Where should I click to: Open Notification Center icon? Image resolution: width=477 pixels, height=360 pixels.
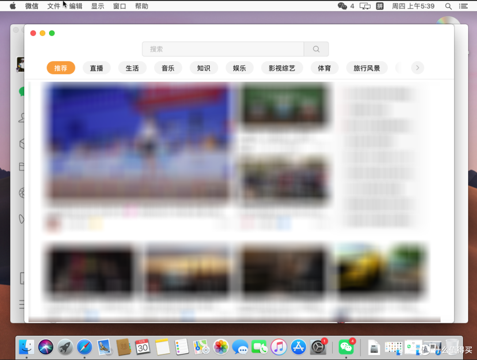(463, 6)
